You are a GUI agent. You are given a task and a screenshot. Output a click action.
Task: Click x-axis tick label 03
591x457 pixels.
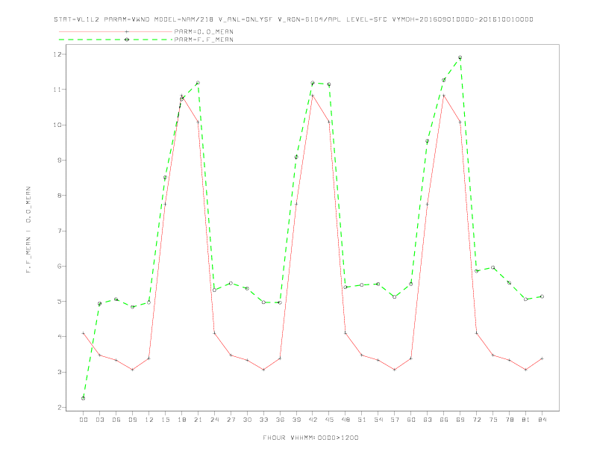pos(100,420)
